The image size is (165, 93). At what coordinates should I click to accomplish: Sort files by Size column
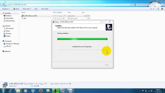(x=83, y=12)
